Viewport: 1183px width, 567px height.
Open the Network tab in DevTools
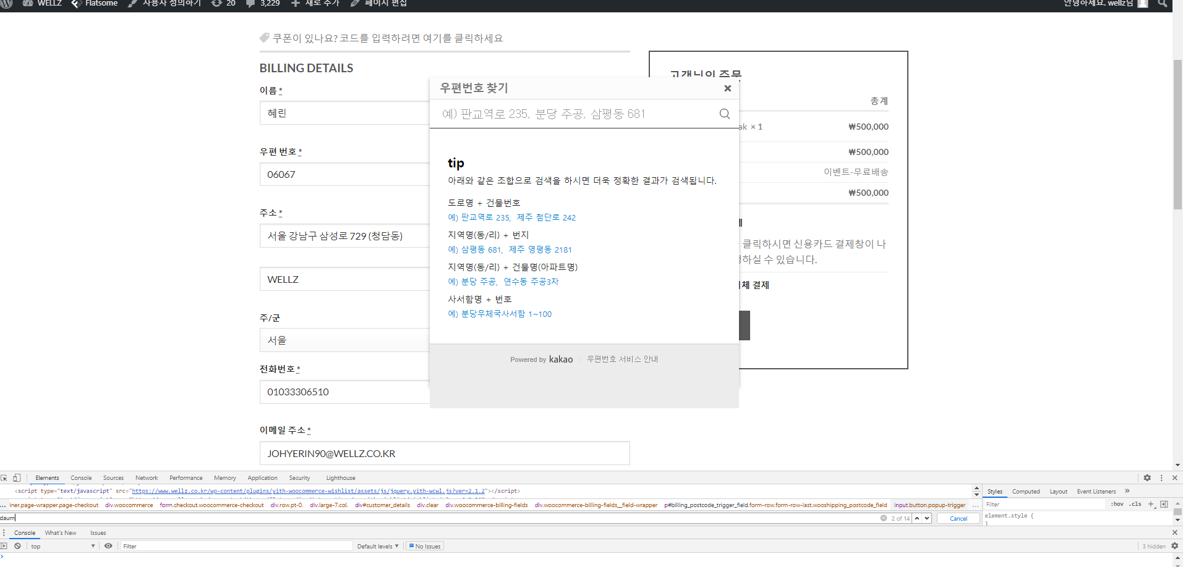147,477
